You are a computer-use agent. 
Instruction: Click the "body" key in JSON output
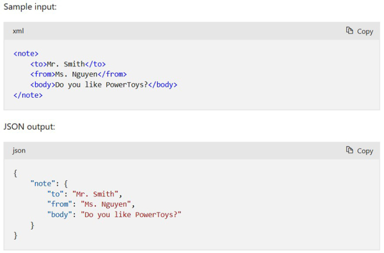(59, 214)
